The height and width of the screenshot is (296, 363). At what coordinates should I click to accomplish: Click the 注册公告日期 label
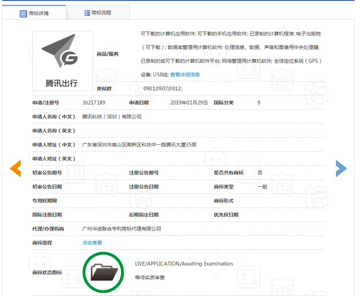pyautogui.click(x=144, y=187)
